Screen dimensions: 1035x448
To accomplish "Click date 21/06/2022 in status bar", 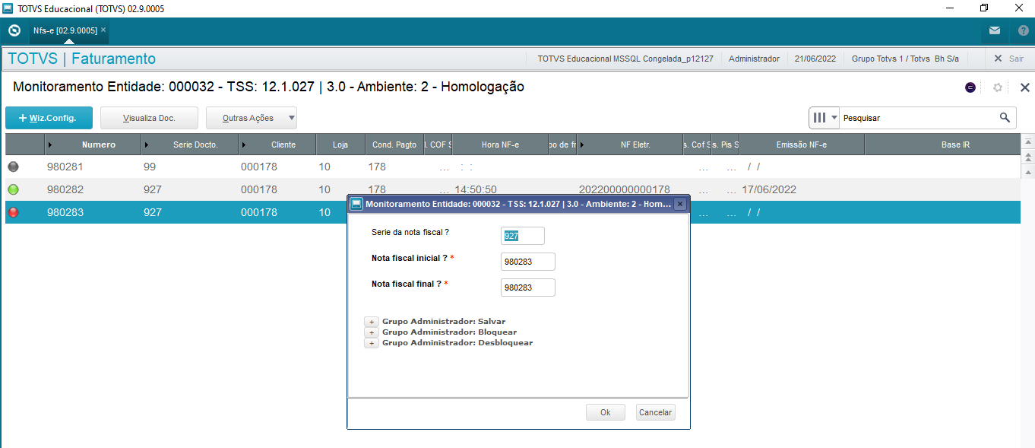I will coord(815,59).
